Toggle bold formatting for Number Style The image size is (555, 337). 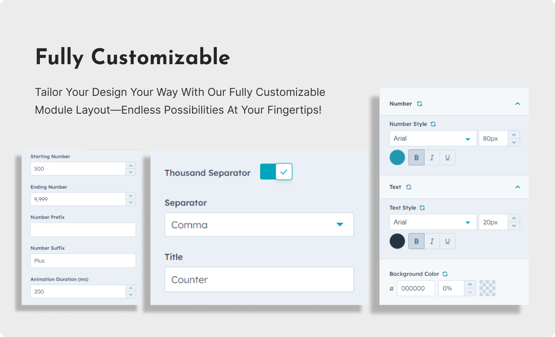click(x=416, y=157)
